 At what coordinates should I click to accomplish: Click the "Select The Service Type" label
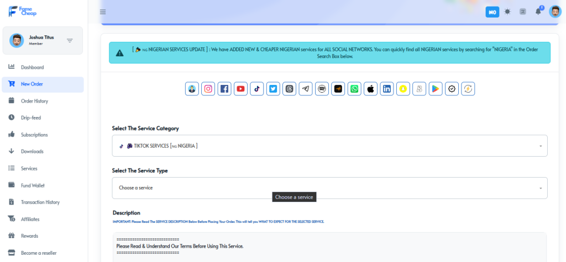(140, 170)
